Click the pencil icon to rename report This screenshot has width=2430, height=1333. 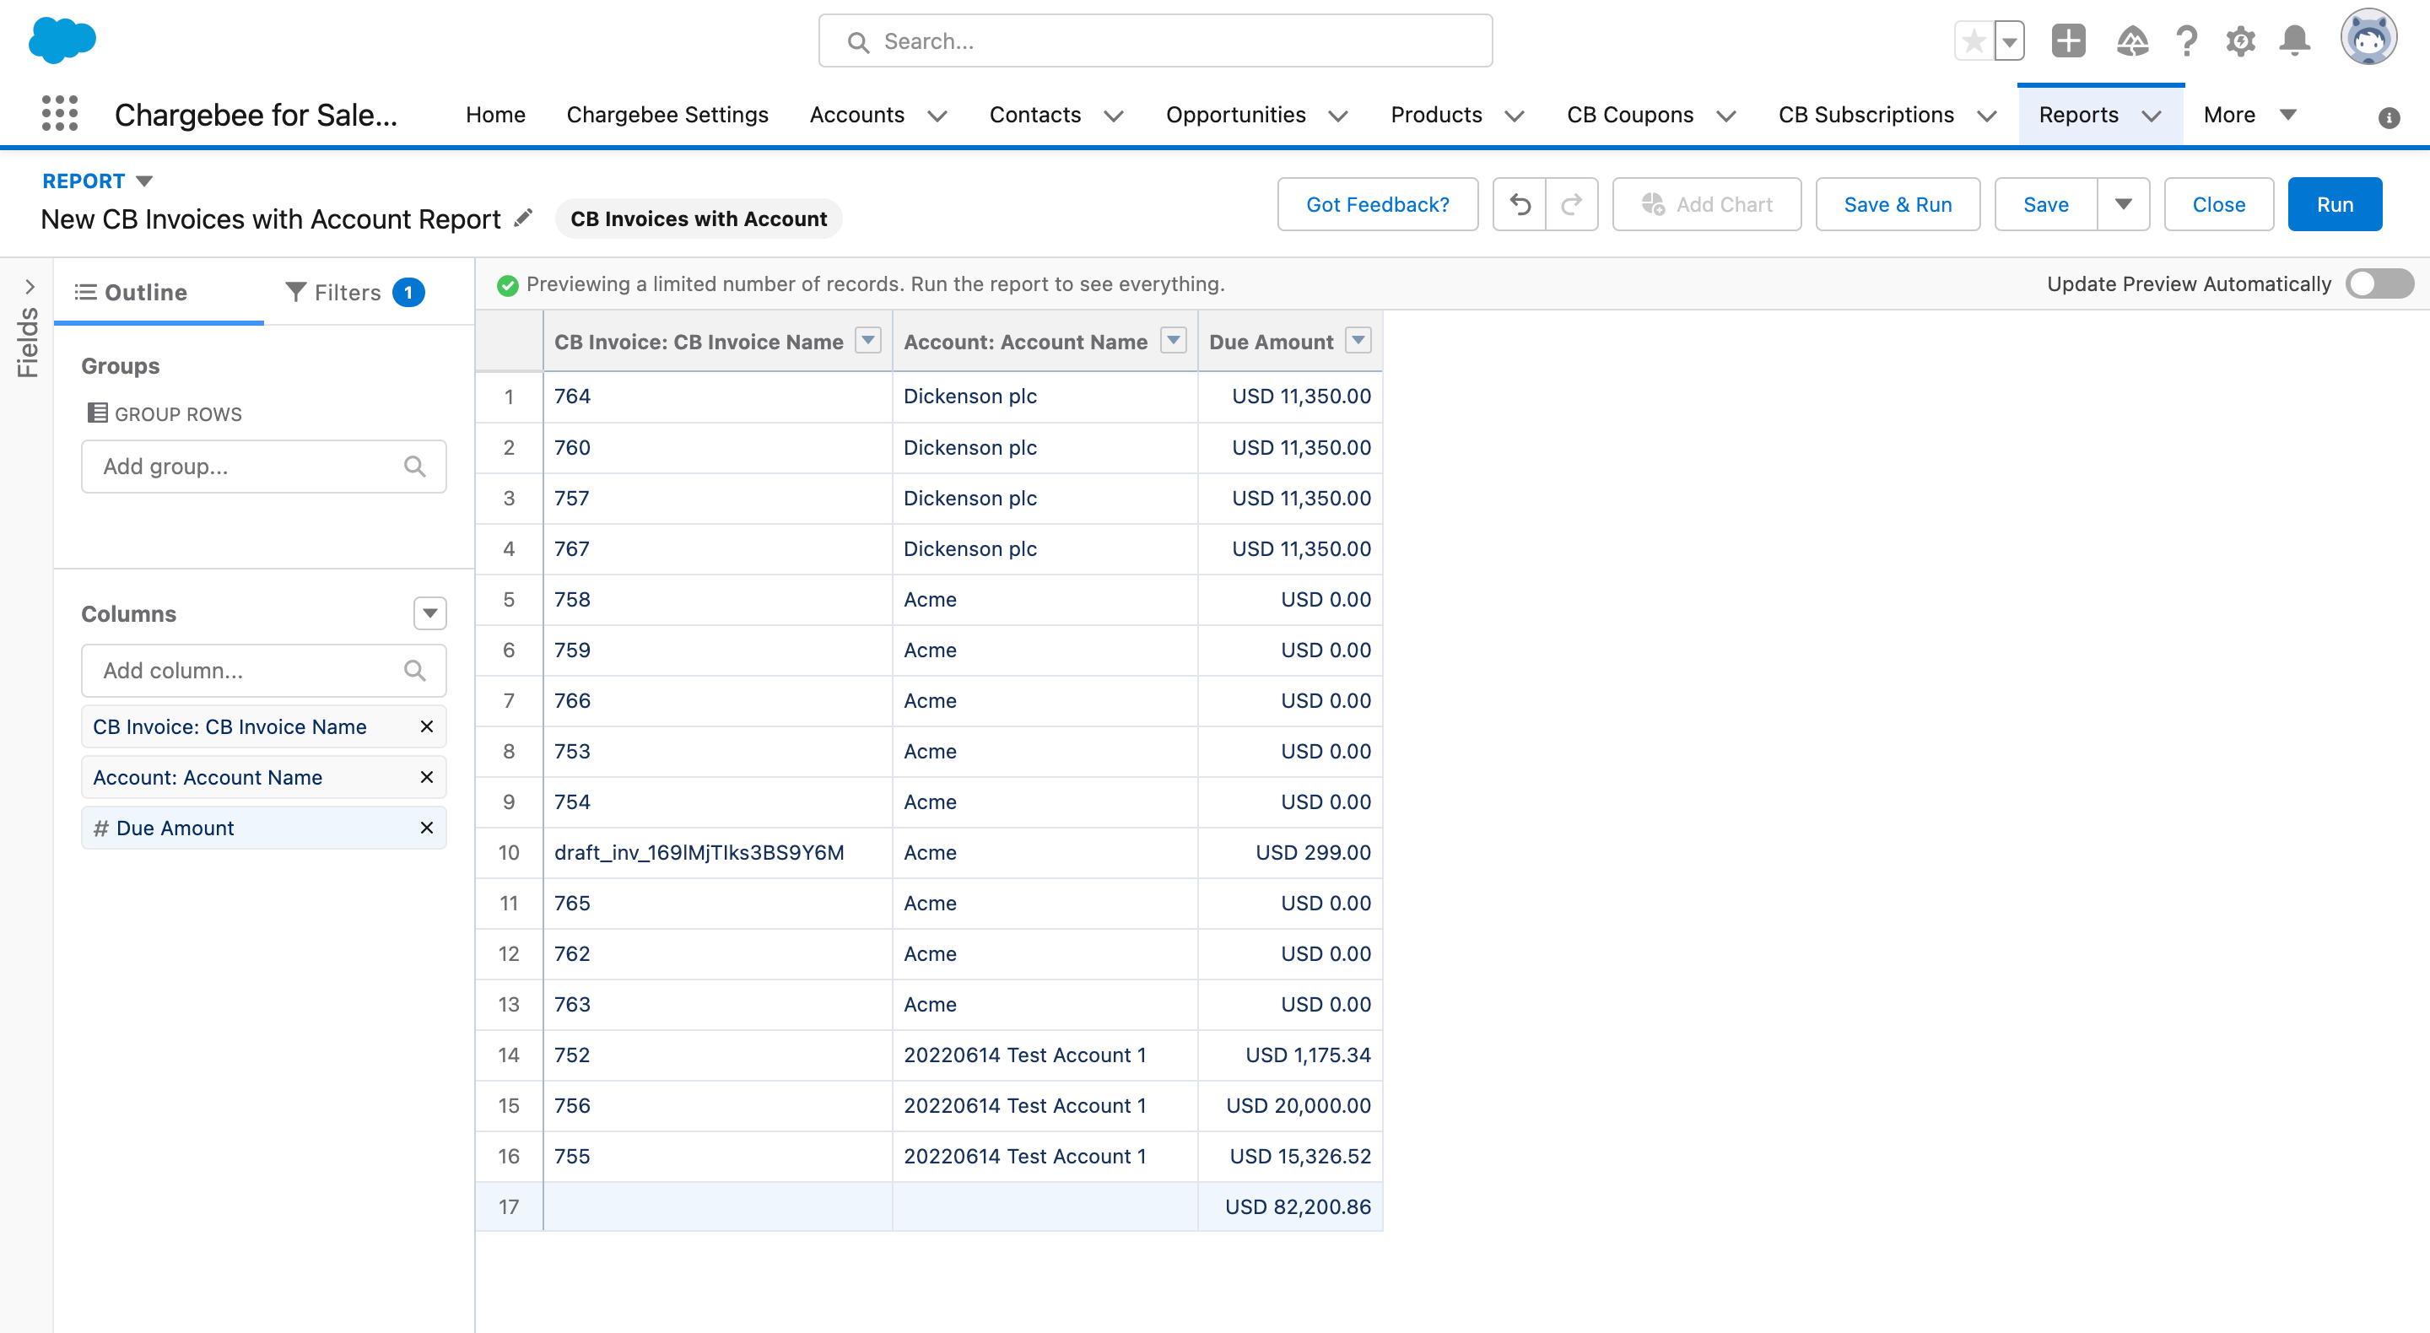pyautogui.click(x=523, y=219)
